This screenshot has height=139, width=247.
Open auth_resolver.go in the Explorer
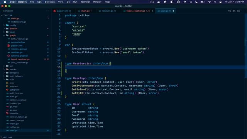pos(20,39)
